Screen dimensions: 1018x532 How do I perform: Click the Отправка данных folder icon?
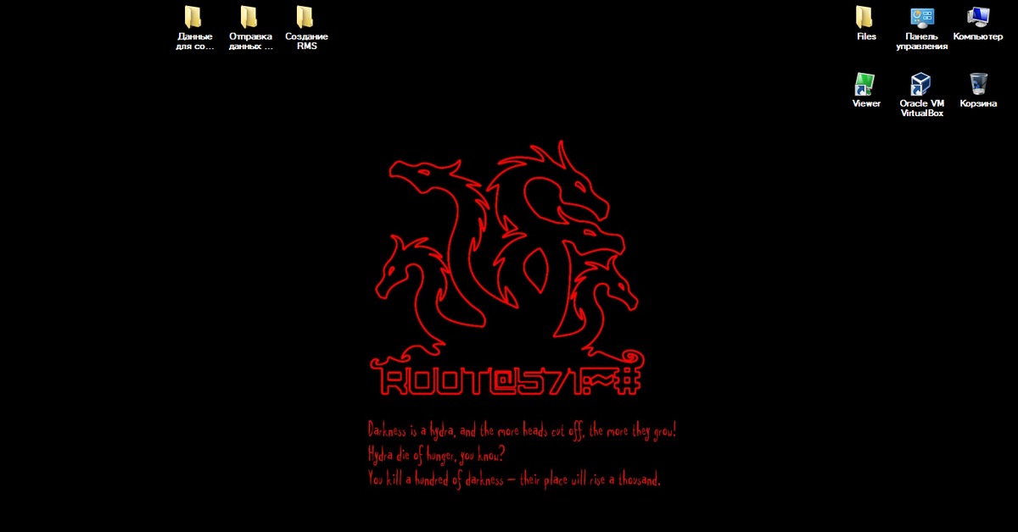click(249, 17)
